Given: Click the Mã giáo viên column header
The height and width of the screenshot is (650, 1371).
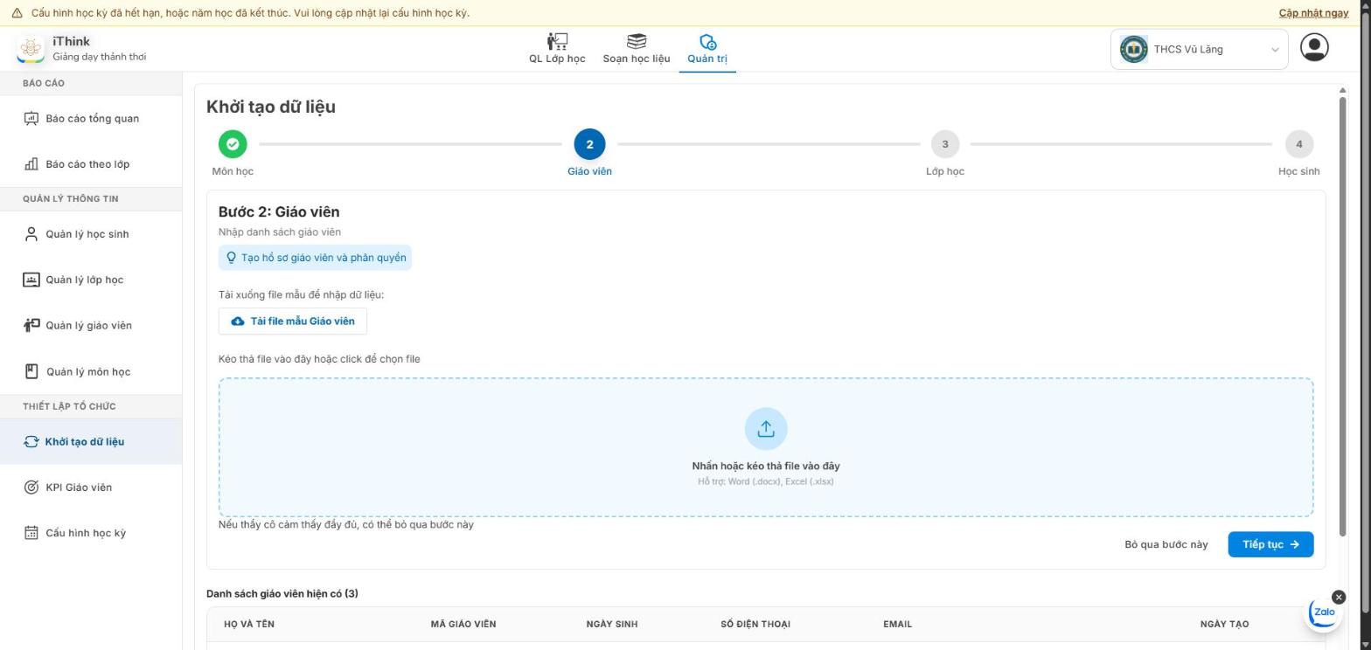Looking at the screenshot, I should [x=463, y=624].
